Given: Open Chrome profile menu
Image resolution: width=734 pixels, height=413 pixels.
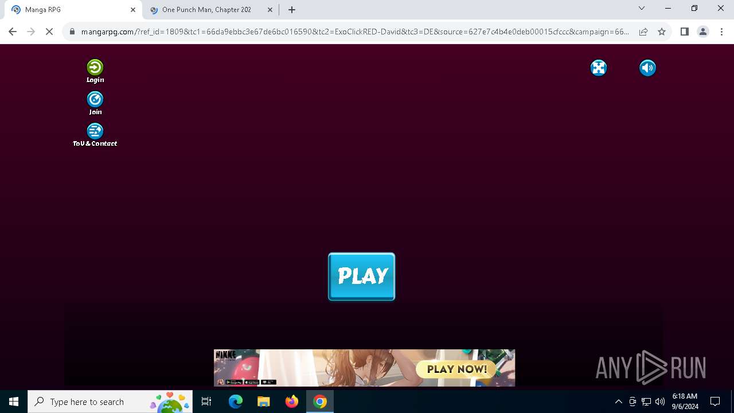Looking at the screenshot, I should 702,32.
